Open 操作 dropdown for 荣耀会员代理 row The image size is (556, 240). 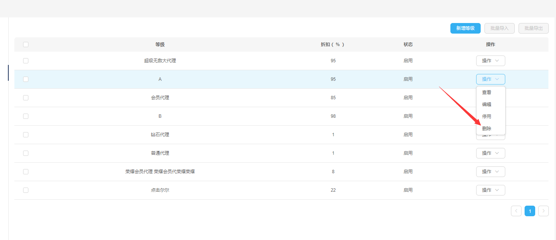coord(491,172)
